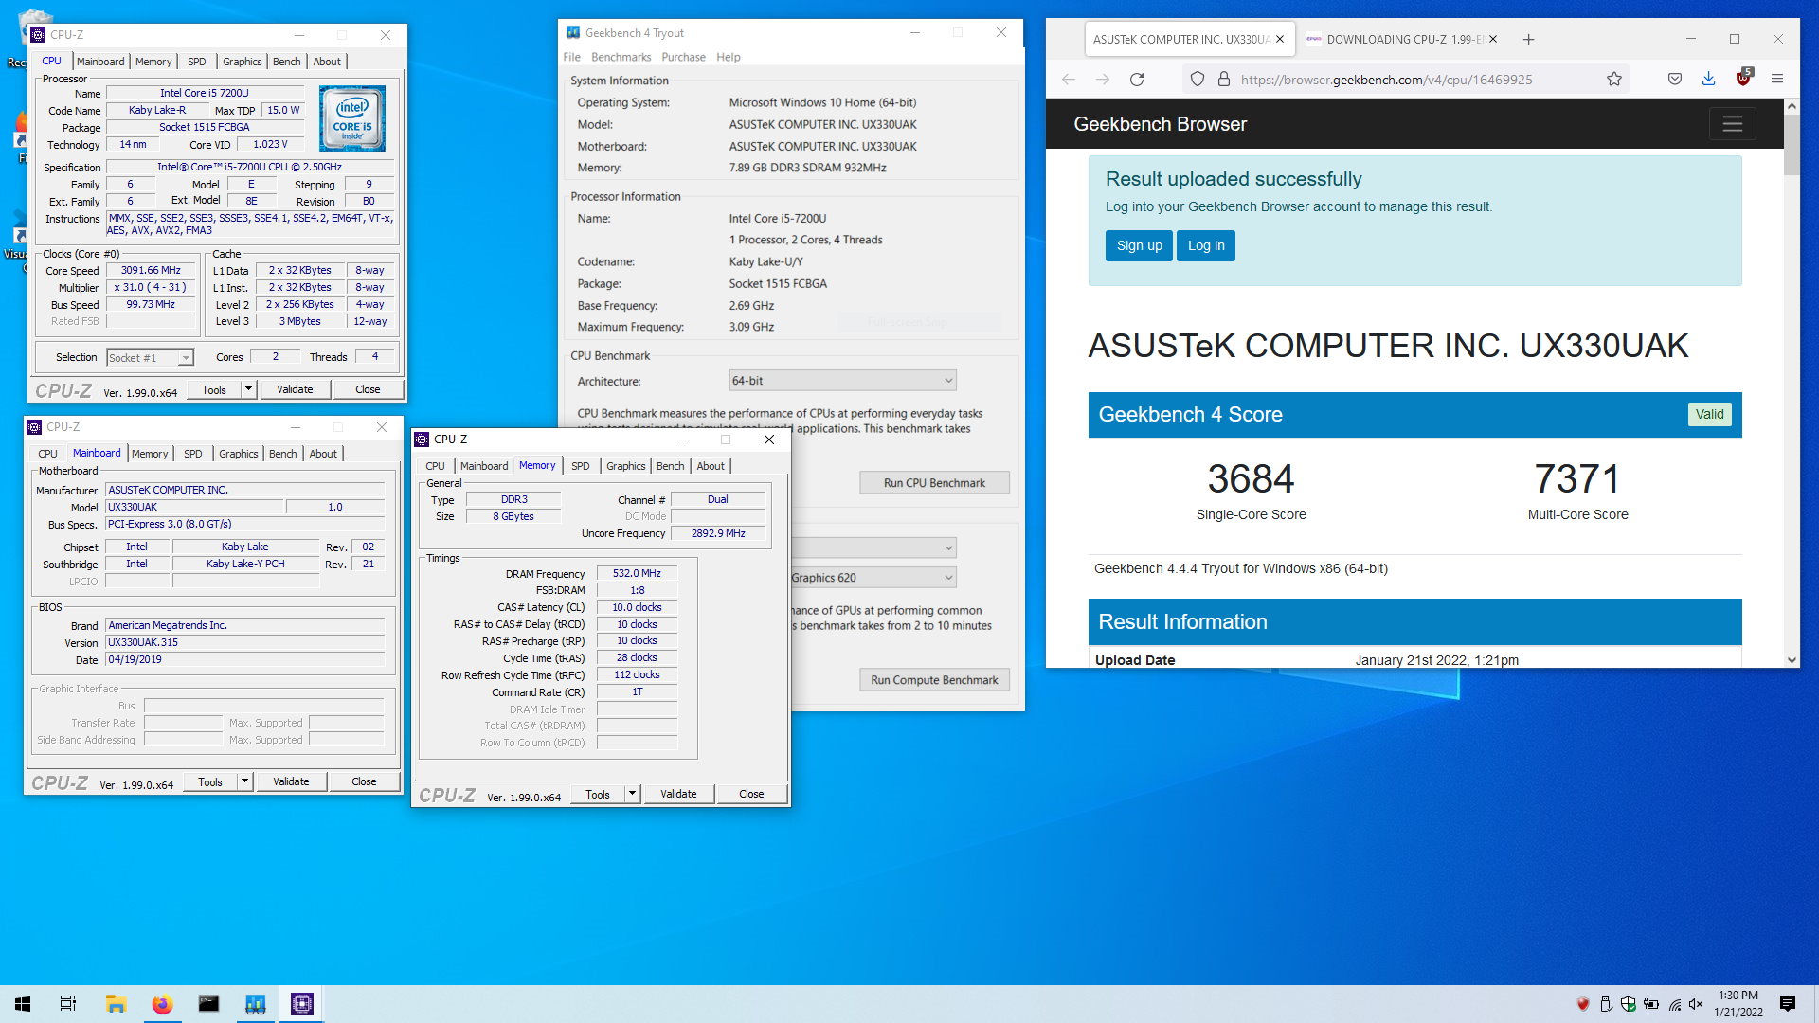Image resolution: width=1819 pixels, height=1023 pixels.
Task: Open Geekbench Help menu
Action: [729, 57]
